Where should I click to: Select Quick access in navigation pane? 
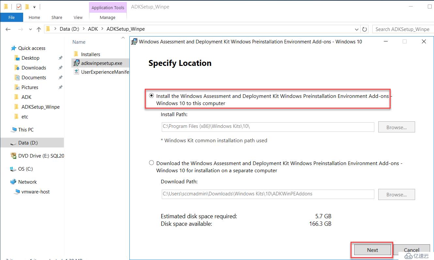(32, 48)
